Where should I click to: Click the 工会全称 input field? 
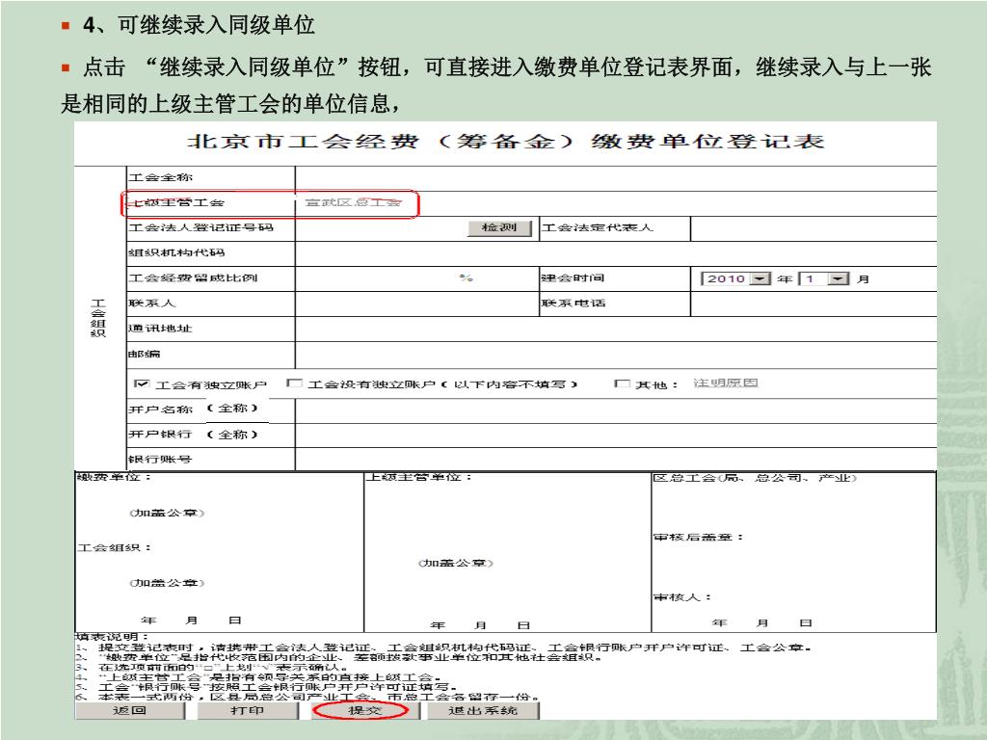pyautogui.click(x=616, y=178)
